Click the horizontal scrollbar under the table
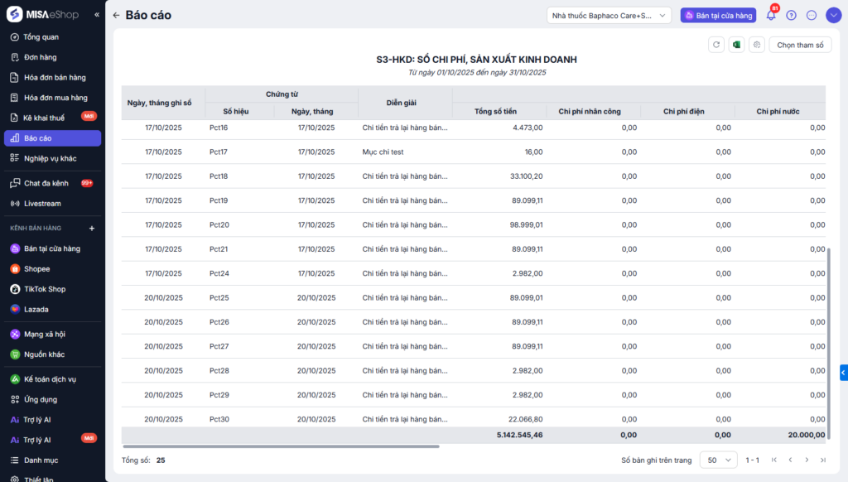Screen dimensions: 848x482 click(282, 446)
